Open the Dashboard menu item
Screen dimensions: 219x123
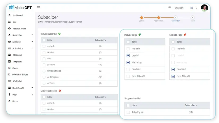click(x=18, y=15)
